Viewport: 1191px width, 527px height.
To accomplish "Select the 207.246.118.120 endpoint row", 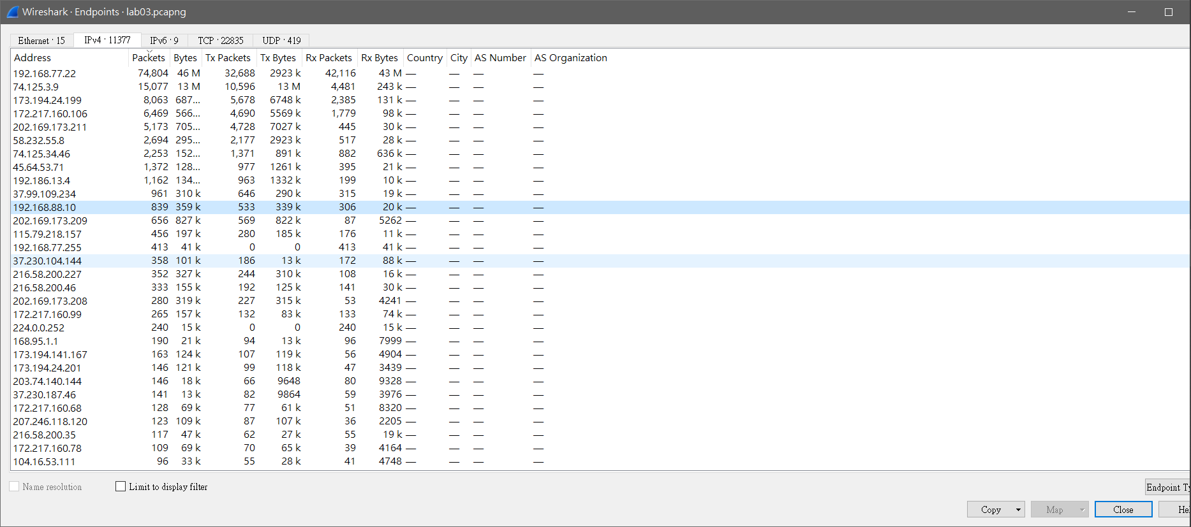I will 600,421.
